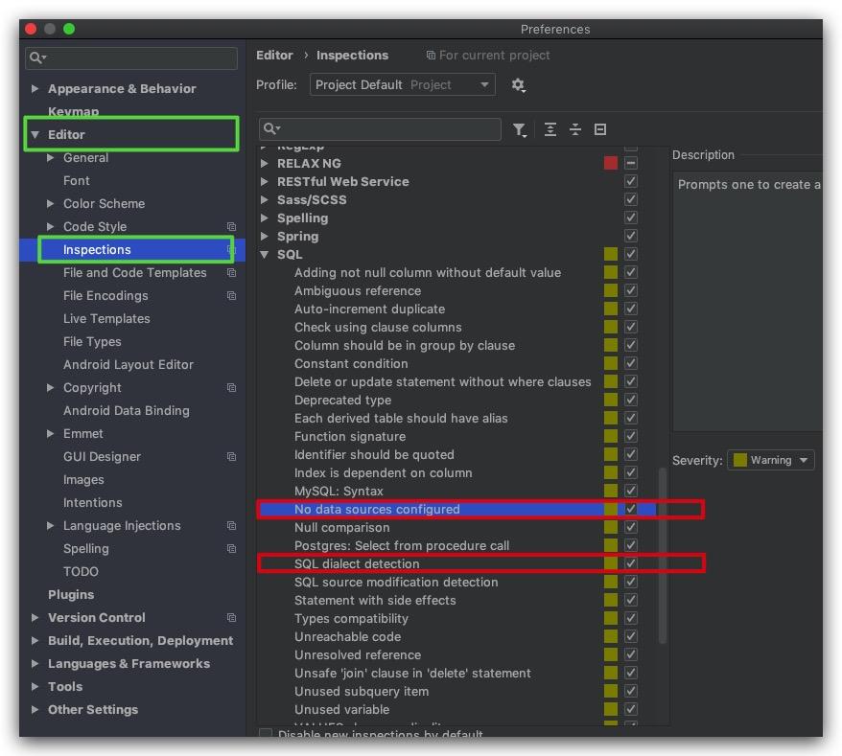This screenshot has width=842, height=756.
Task: Select the Function signature inspection
Action: 350,437
